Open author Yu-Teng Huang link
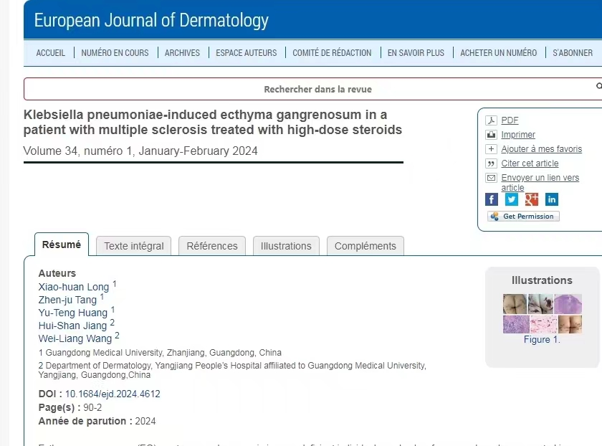Viewport: 602px width, 446px height. 73,313
